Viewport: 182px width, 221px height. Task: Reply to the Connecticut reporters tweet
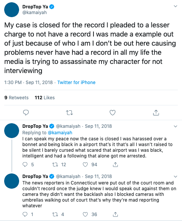tap(25, 215)
